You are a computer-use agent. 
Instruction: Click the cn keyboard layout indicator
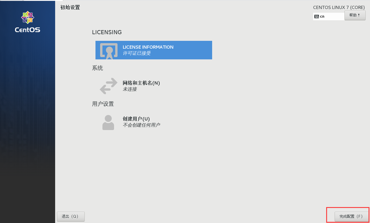[329, 17]
